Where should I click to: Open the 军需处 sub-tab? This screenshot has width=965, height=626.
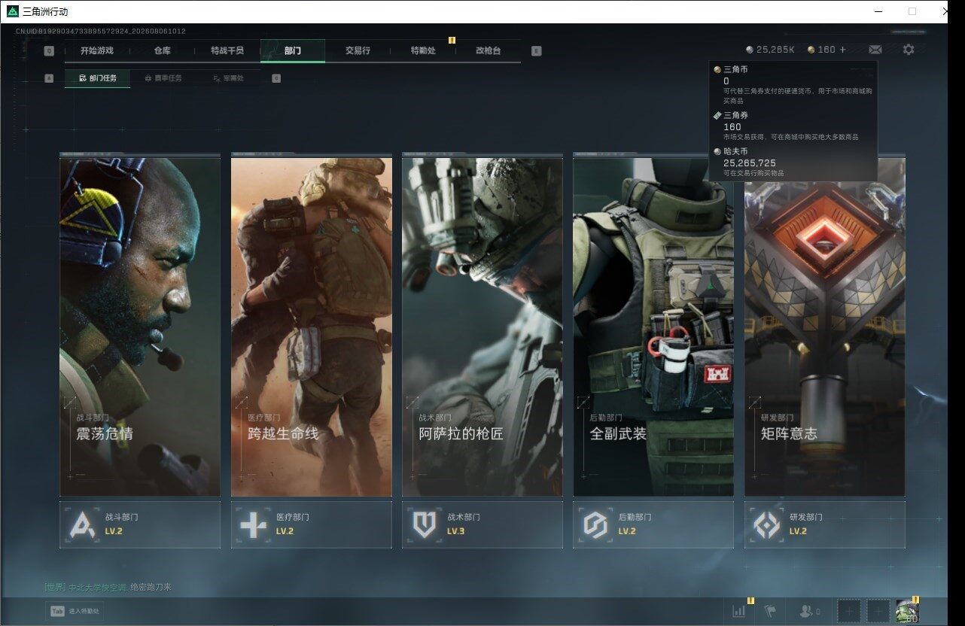pyautogui.click(x=228, y=78)
